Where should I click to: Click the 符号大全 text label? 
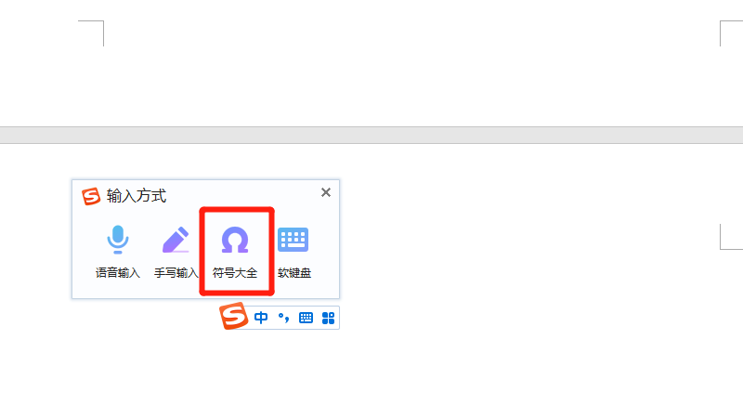coord(235,273)
